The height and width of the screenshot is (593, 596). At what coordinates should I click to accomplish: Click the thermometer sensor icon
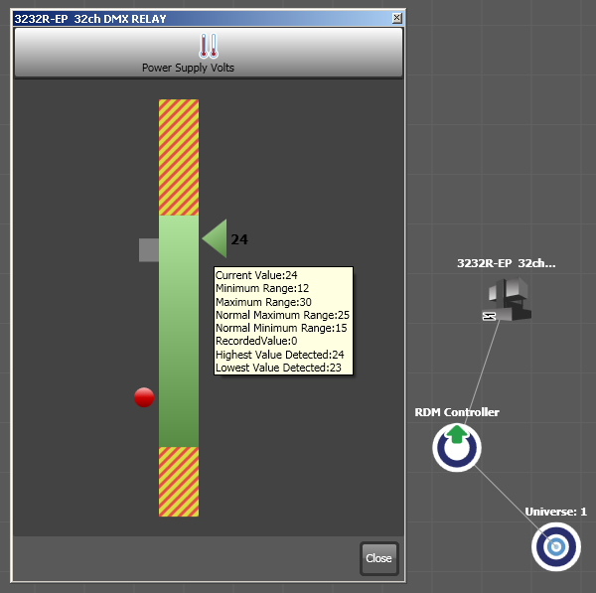click(208, 46)
